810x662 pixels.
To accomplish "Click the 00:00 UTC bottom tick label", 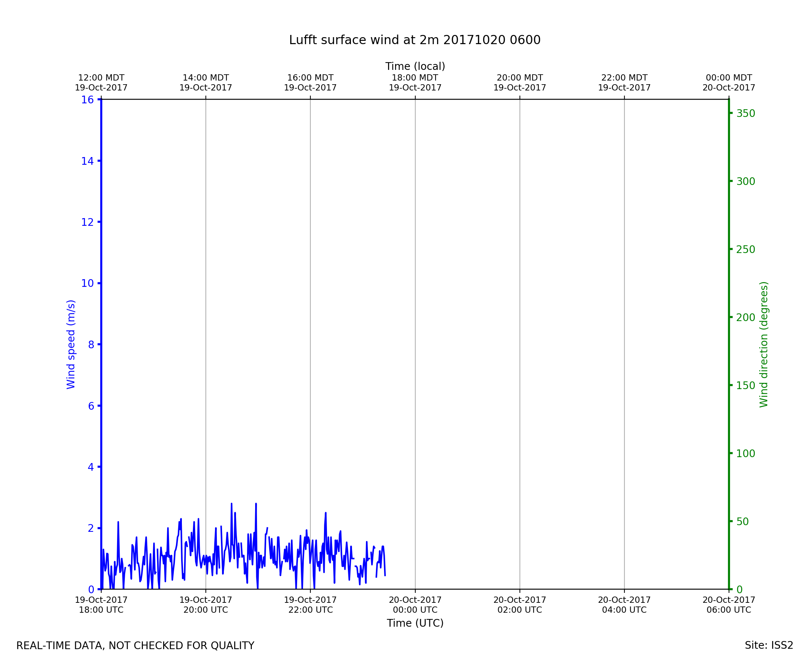I will click(x=415, y=605).
